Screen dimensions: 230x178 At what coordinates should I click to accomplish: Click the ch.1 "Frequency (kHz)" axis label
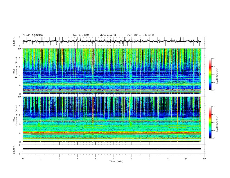(16, 68)
